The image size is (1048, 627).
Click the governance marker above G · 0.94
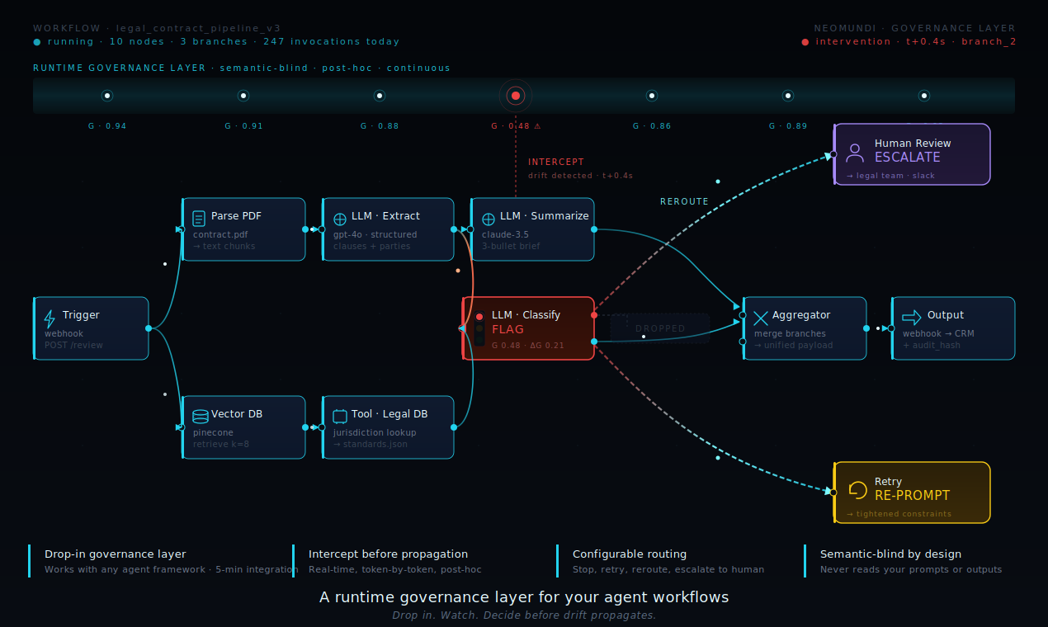107,96
